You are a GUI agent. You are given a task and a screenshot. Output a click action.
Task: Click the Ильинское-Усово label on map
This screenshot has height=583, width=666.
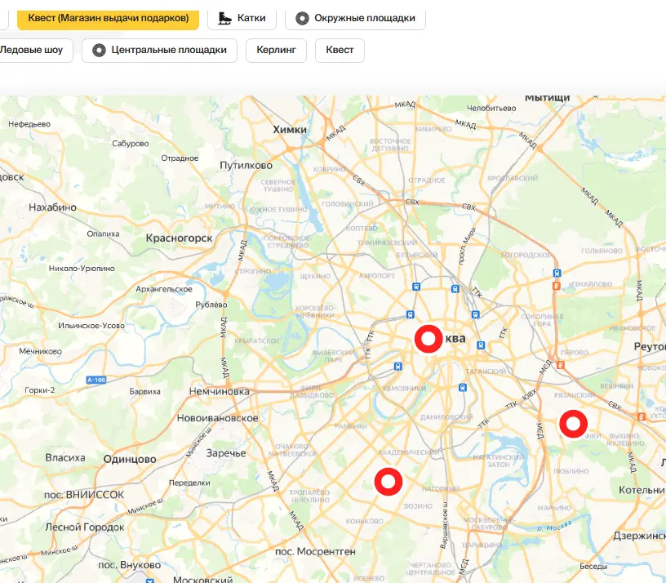point(91,326)
